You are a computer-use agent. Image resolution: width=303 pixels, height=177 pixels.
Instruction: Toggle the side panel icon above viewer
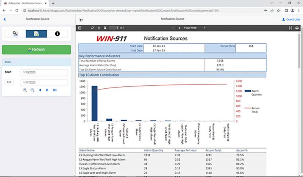coord(81,20)
